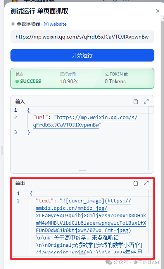Click line number 3 in 输入 editor
This screenshot has height=269, width=164.
pyautogui.click(x=16, y=132)
